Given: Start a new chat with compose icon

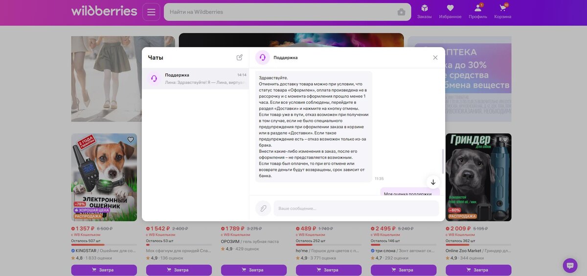Looking at the screenshot, I should [x=240, y=57].
